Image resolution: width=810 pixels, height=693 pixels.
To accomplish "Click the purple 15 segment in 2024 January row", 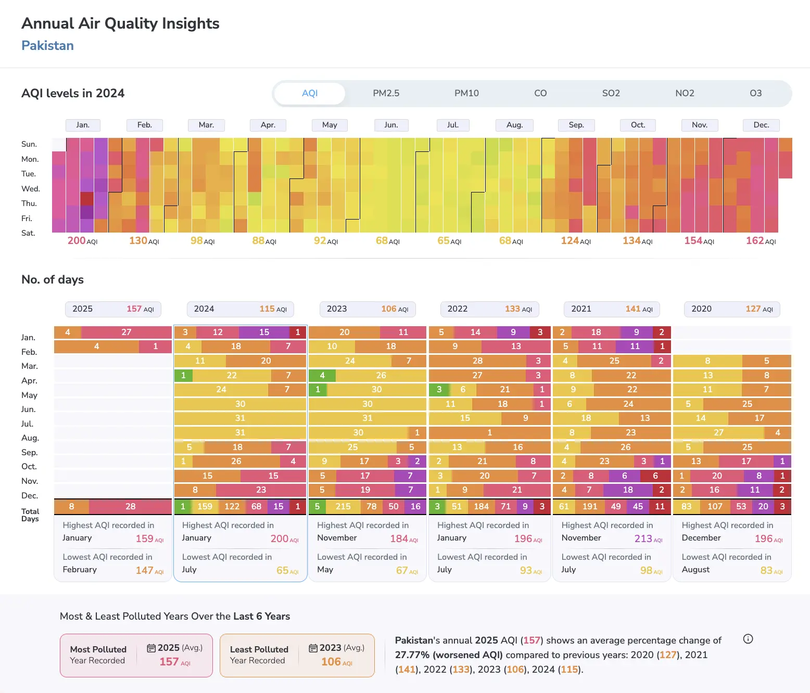I will tap(264, 332).
